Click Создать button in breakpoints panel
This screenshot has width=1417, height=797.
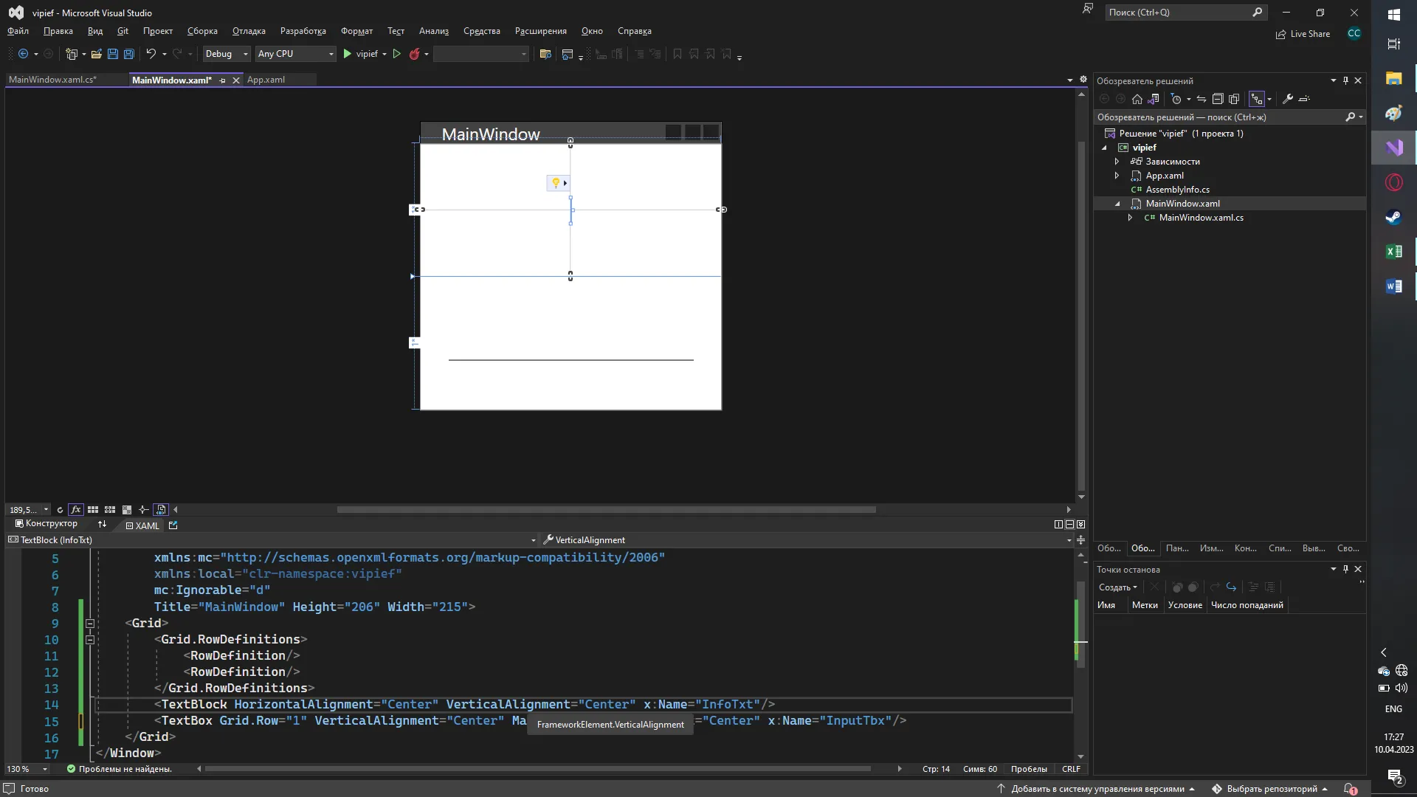[1117, 587]
